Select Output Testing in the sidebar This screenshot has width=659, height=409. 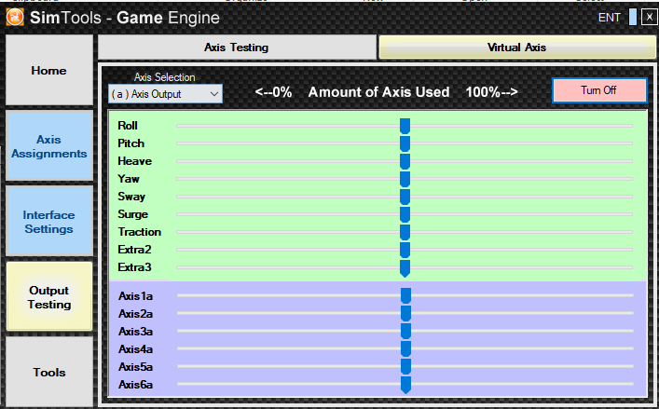click(49, 297)
